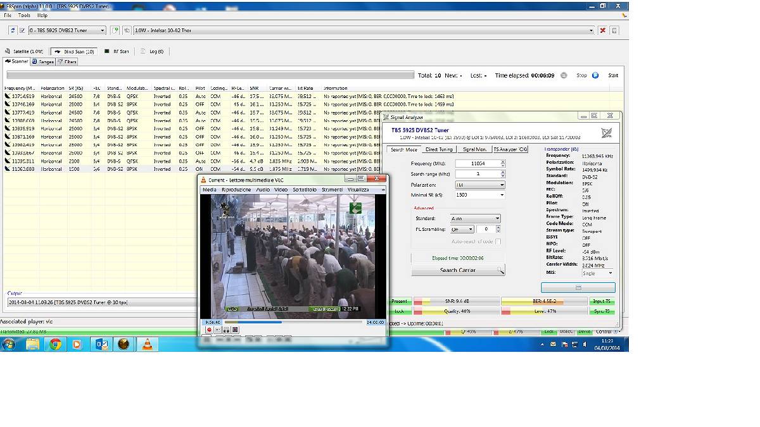Toggle the Auto-search of code checkbox
The width and height of the screenshot is (760, 427).
tap(498, 242)
